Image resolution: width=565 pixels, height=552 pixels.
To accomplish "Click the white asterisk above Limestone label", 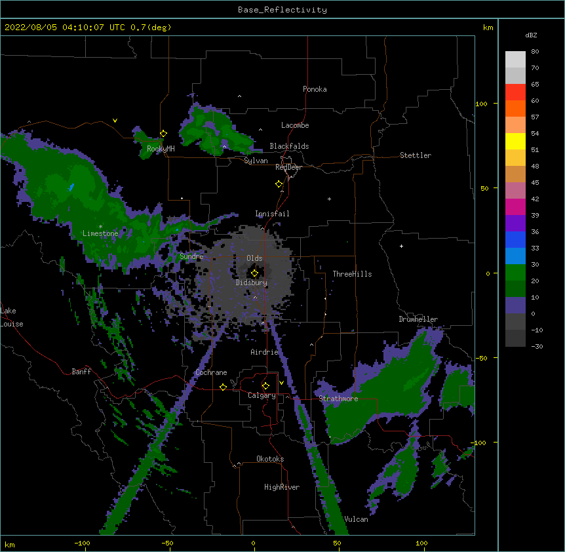I will 100,227.
